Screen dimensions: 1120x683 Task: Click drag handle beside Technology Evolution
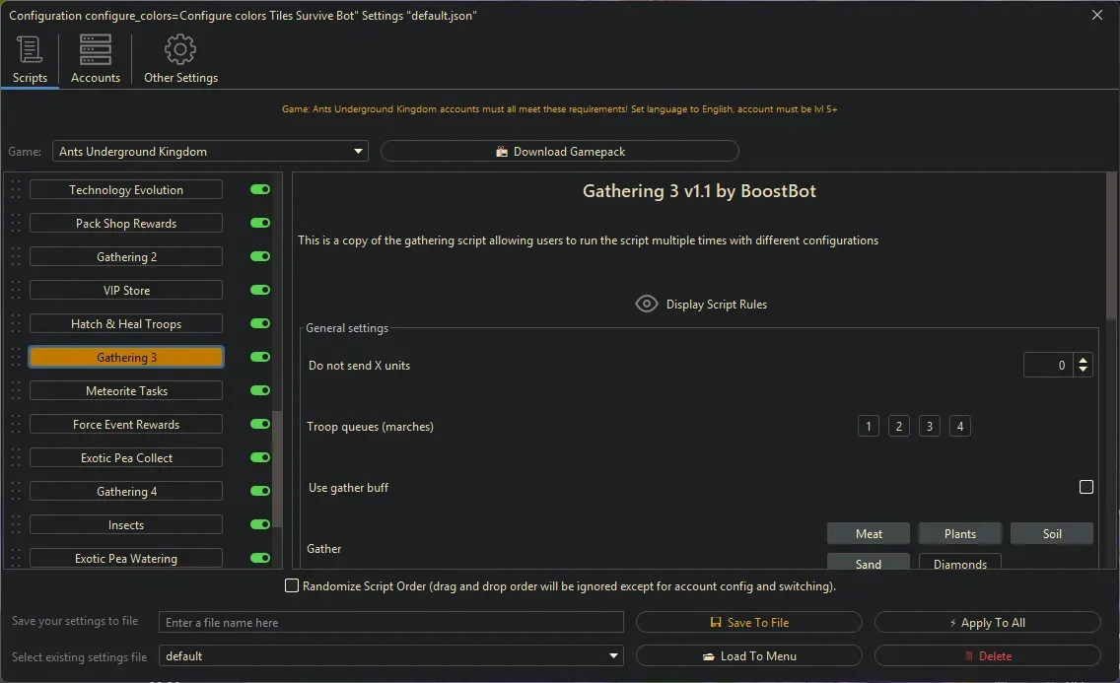[x=16, y=190]
